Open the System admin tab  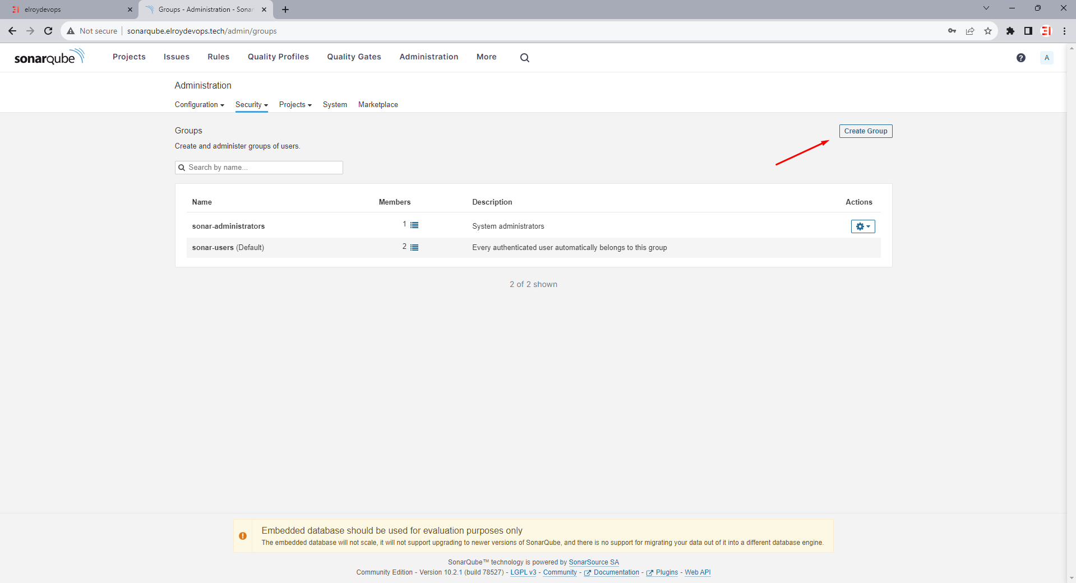click(335, 105)
